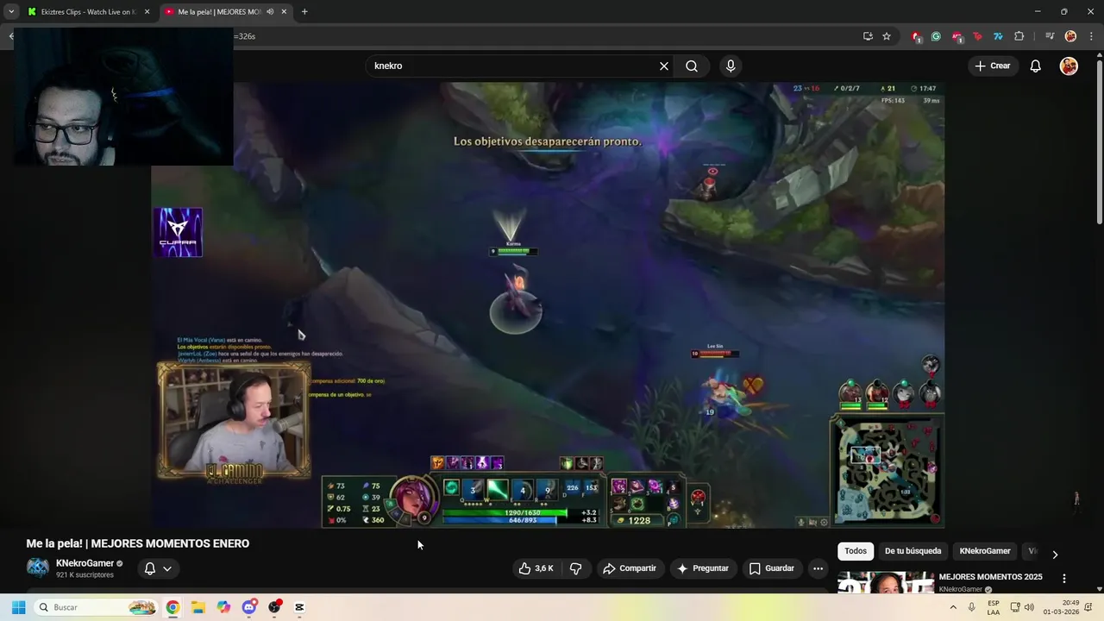Click the video player to pause

coord(548,304)
